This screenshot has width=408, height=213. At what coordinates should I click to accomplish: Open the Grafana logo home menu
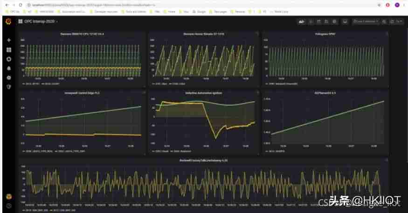[x=8, y=21]
